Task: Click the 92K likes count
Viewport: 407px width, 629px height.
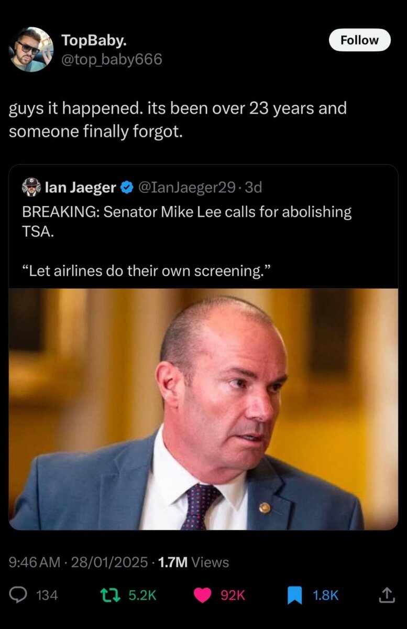Action: point(233,595)
